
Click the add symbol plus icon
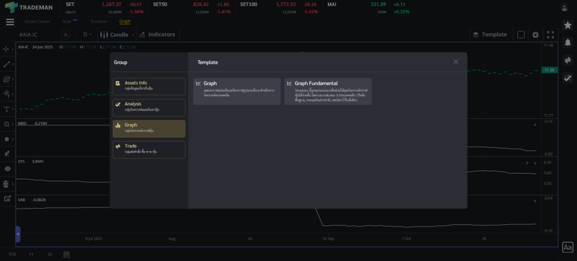tap(65, 34)
